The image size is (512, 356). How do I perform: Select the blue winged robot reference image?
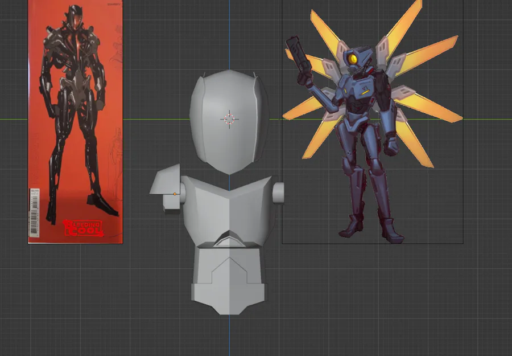pos(373,121)
